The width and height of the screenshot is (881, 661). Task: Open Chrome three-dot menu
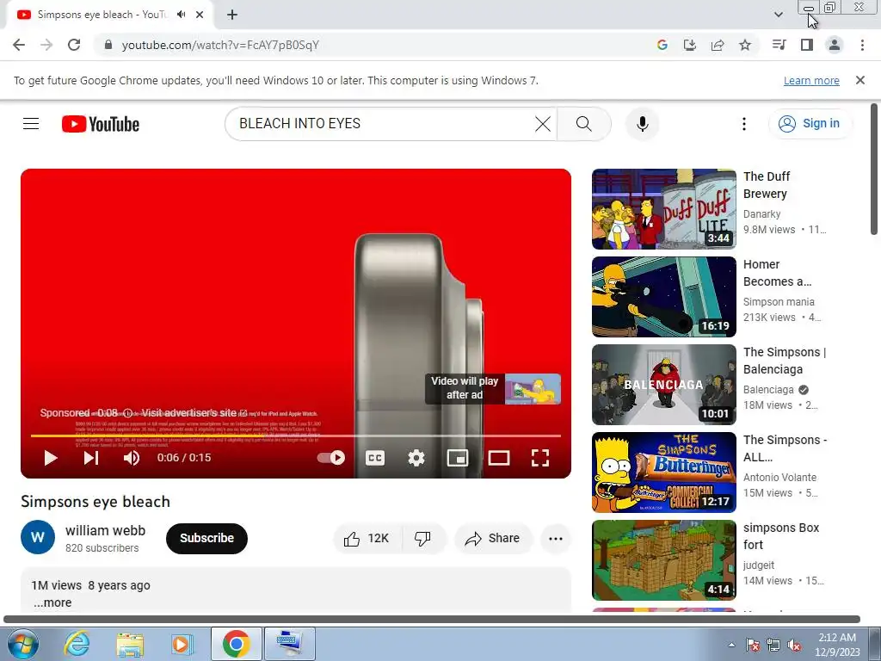pyautogui.click(x=862, y=45)
